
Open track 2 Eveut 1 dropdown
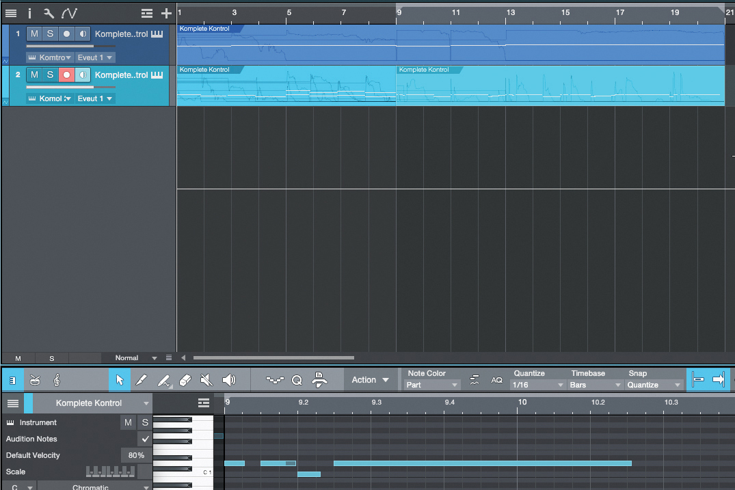pyautogui.click(x=94, y=98)
